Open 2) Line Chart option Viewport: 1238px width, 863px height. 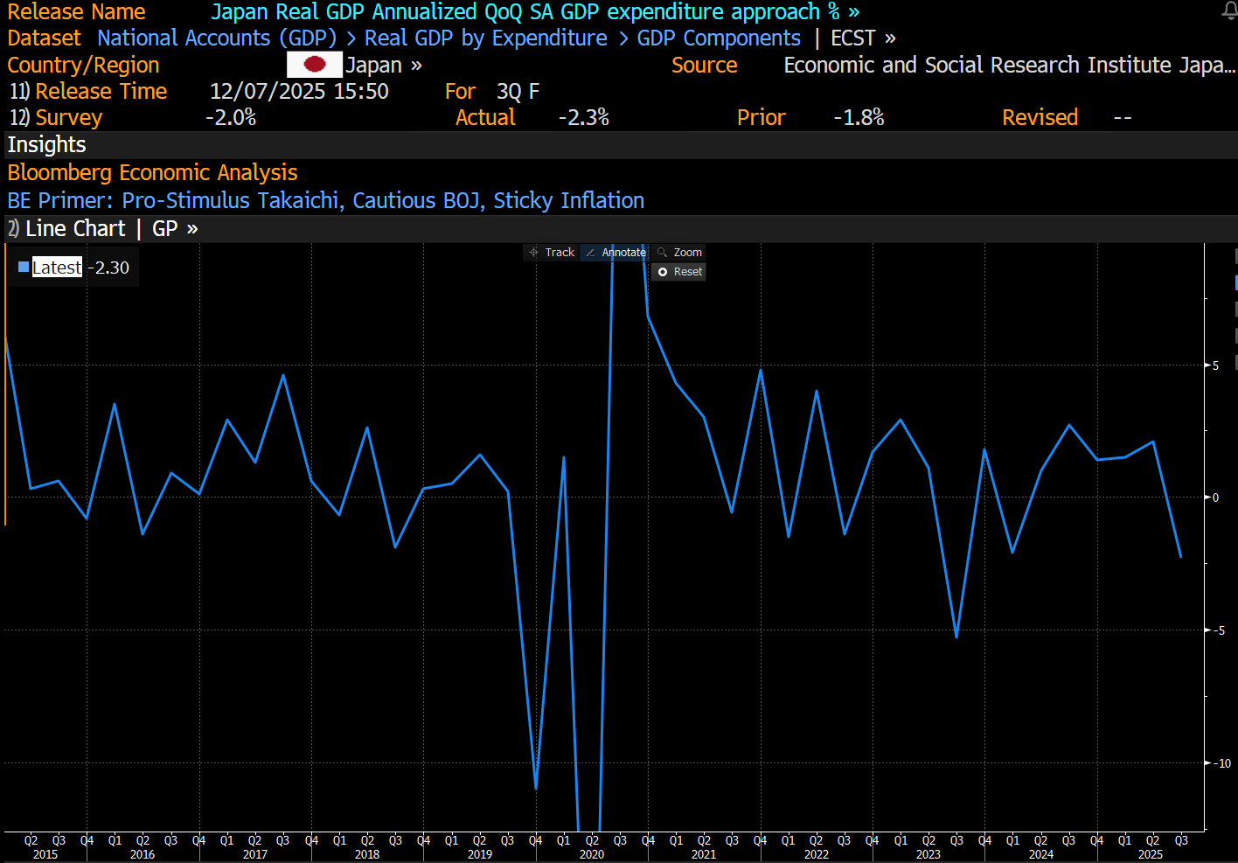click(x=66, y=229)
